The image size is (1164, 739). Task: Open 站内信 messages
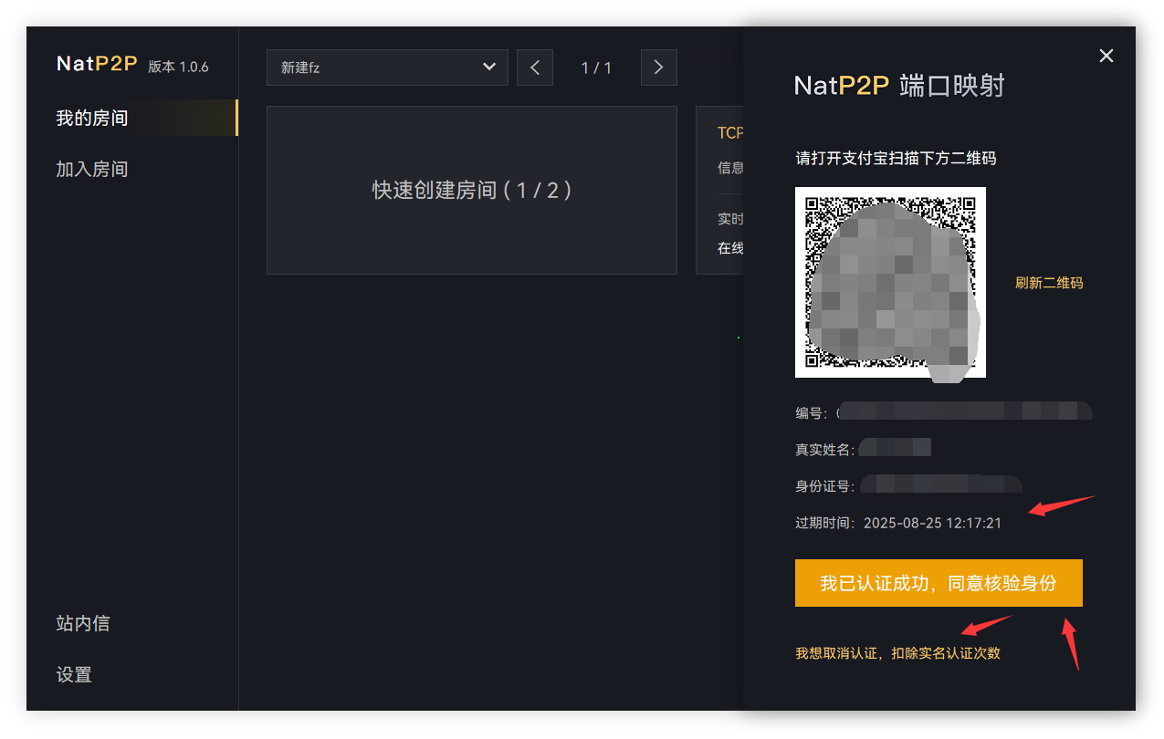(x=83, y=623)
